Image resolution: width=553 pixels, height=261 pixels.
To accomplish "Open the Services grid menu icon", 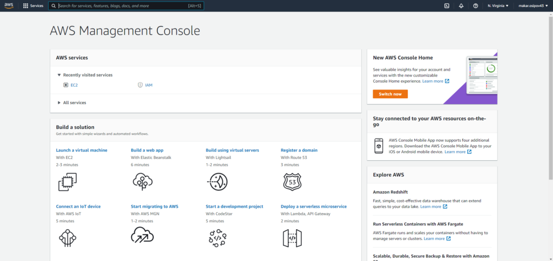I will coord(25,5).
